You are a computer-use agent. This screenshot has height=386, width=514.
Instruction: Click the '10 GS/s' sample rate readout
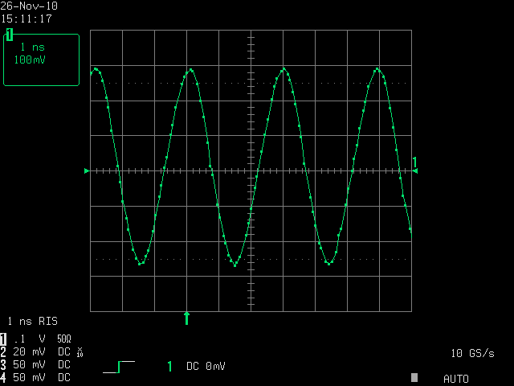coord(472,353)
